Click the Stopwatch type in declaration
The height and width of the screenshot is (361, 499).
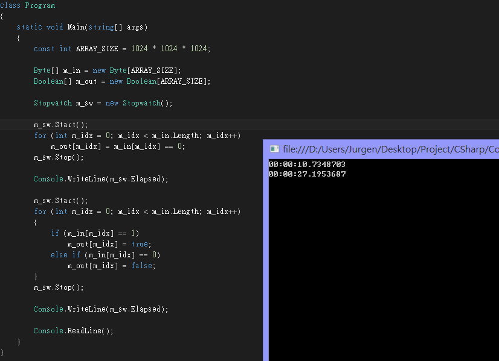pos(53,103)
